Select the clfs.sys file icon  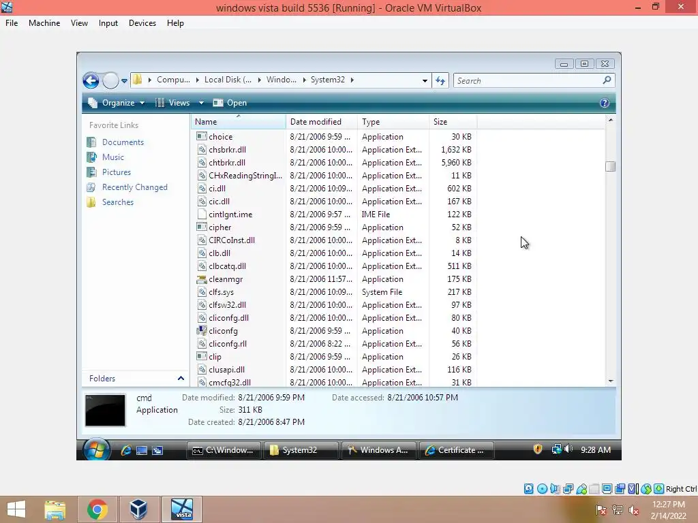point(202,291)
